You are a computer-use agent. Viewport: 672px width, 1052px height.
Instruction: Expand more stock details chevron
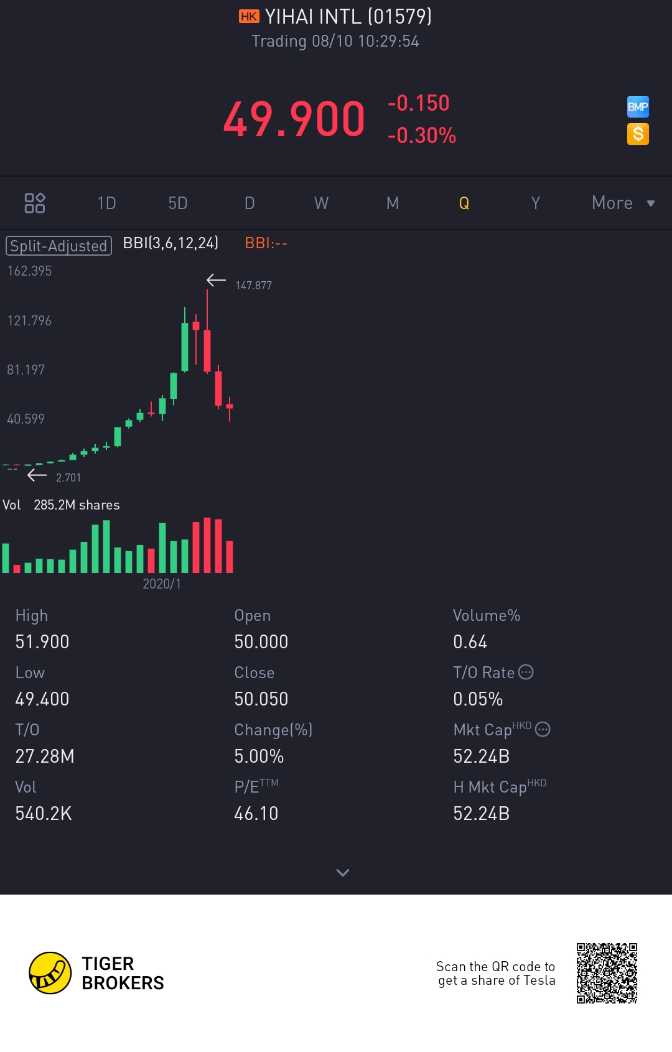pos(342,872)
